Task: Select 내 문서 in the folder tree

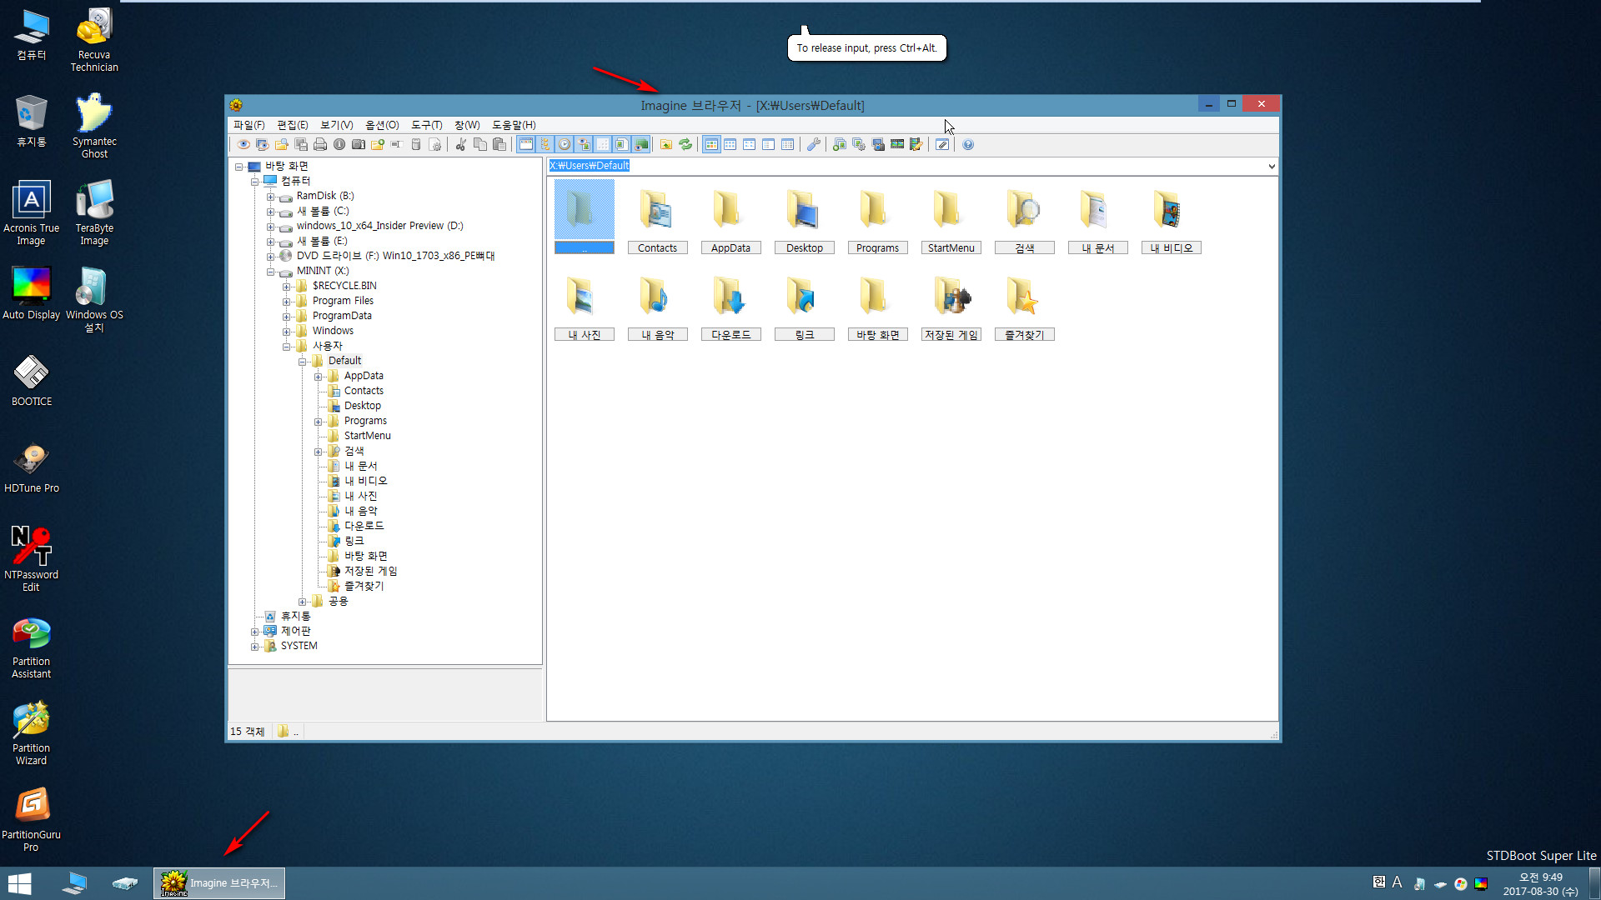Action: (x=361, y=466)
